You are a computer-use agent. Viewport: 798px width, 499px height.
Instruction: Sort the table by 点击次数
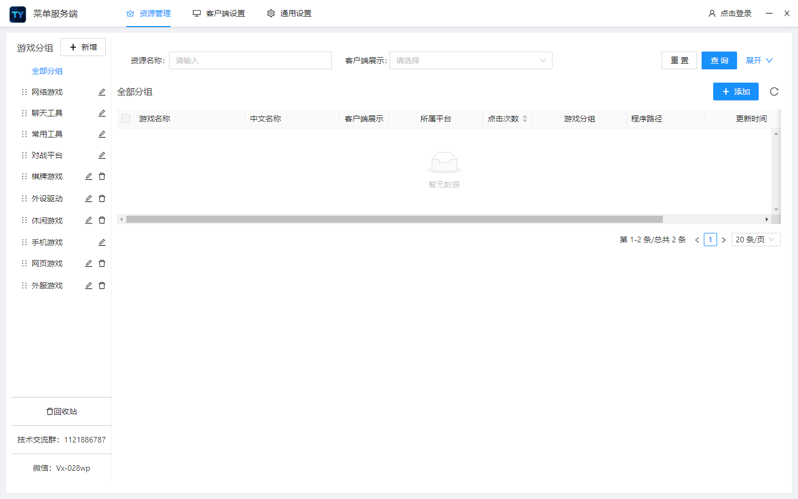click(508, 119)
